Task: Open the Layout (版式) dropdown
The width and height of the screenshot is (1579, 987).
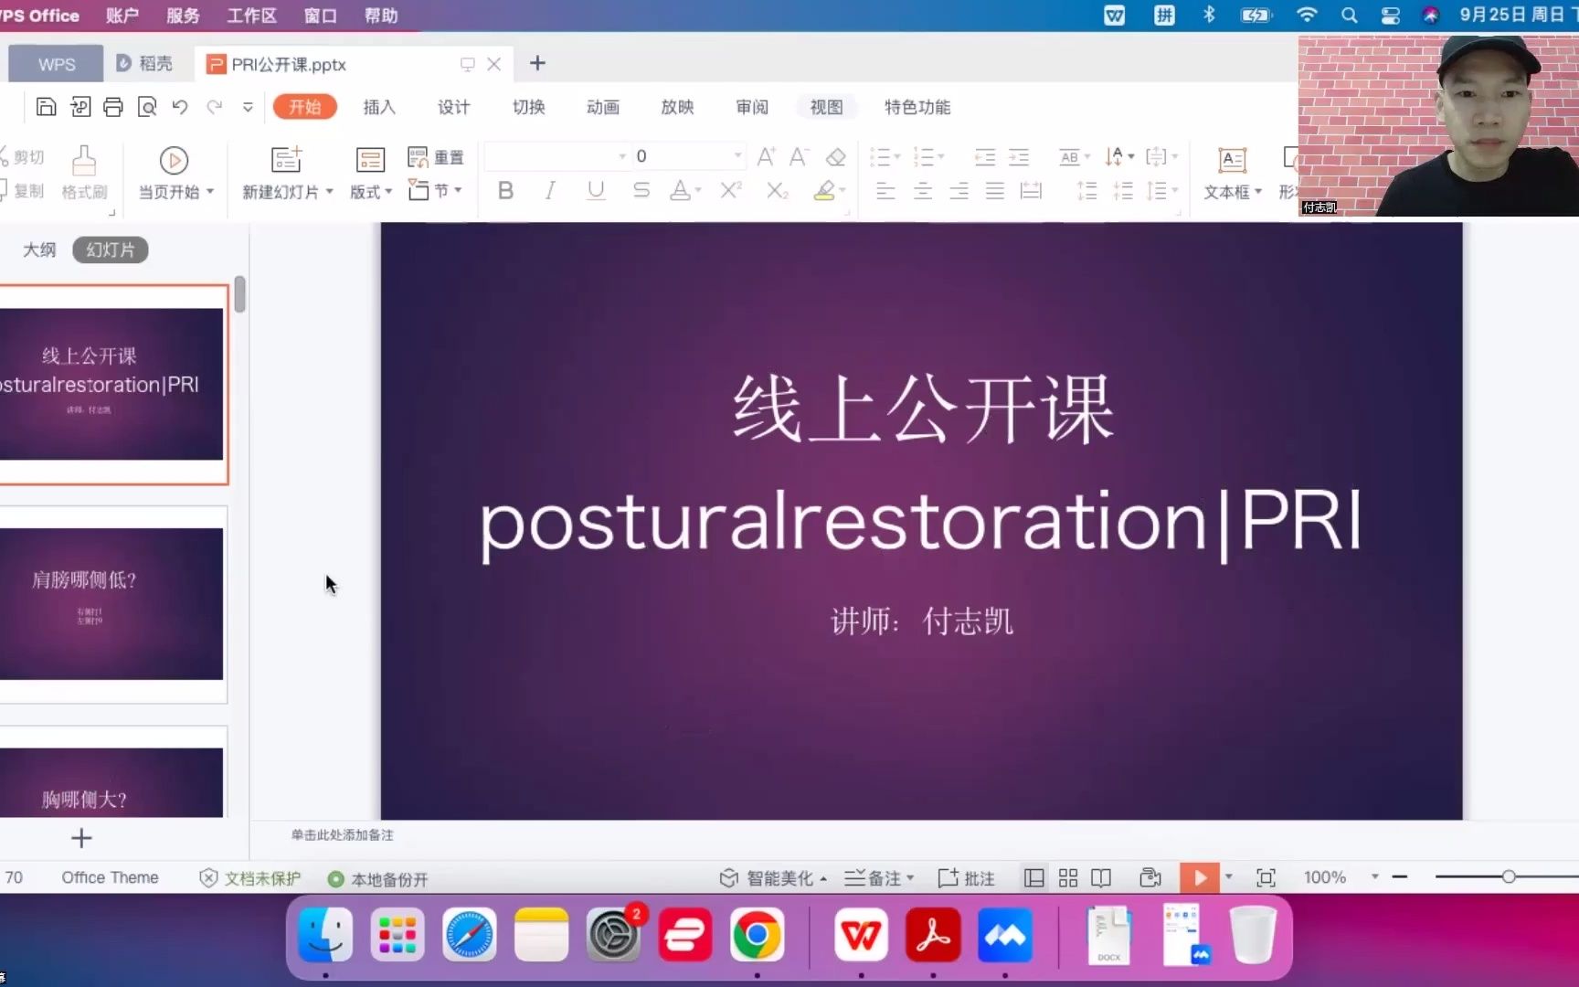Action: (x=370, y=191)
